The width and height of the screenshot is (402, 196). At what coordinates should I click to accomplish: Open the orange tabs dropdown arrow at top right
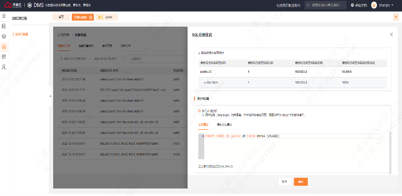(396, 17)
